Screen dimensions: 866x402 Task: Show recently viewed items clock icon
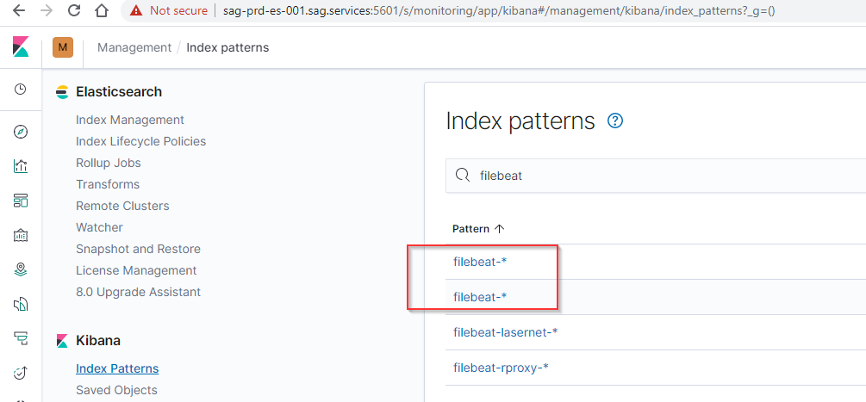[21, 90]
